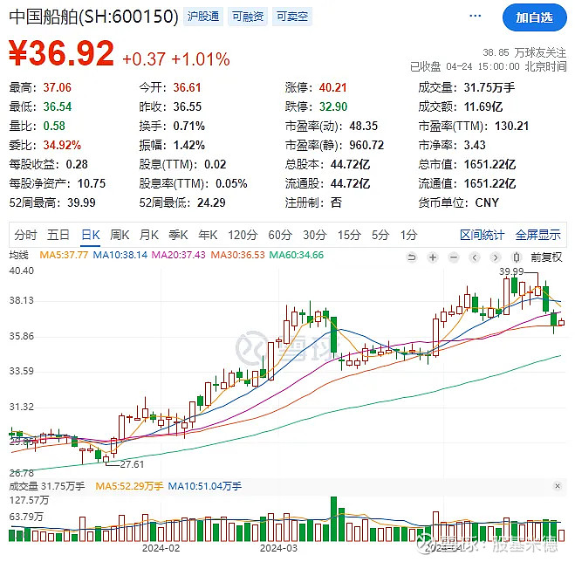Image resolution: width=575 pixels, height=562 pixels.
Task: Select the 月K chart tab
Action: [x=149, y=235]
